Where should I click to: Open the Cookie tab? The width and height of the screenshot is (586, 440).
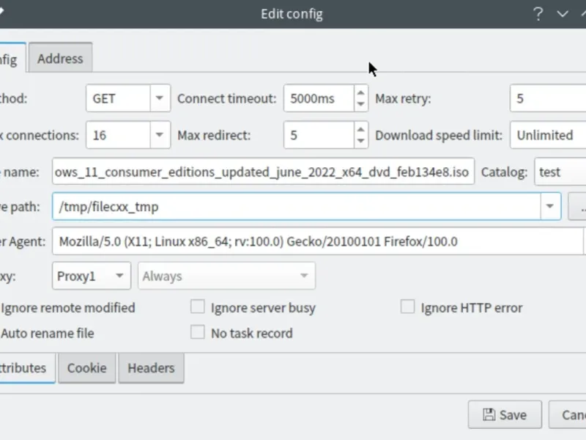click(x=86, y=368)
